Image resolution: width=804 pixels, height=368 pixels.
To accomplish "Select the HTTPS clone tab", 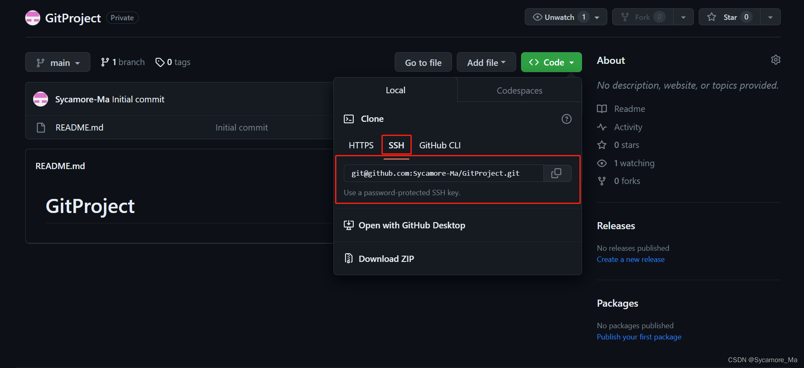I will click(361, 145).
